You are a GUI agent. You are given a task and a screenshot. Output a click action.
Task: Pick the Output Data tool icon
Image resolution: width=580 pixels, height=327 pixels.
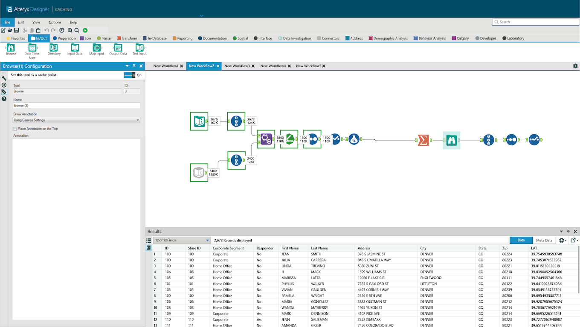118,48
